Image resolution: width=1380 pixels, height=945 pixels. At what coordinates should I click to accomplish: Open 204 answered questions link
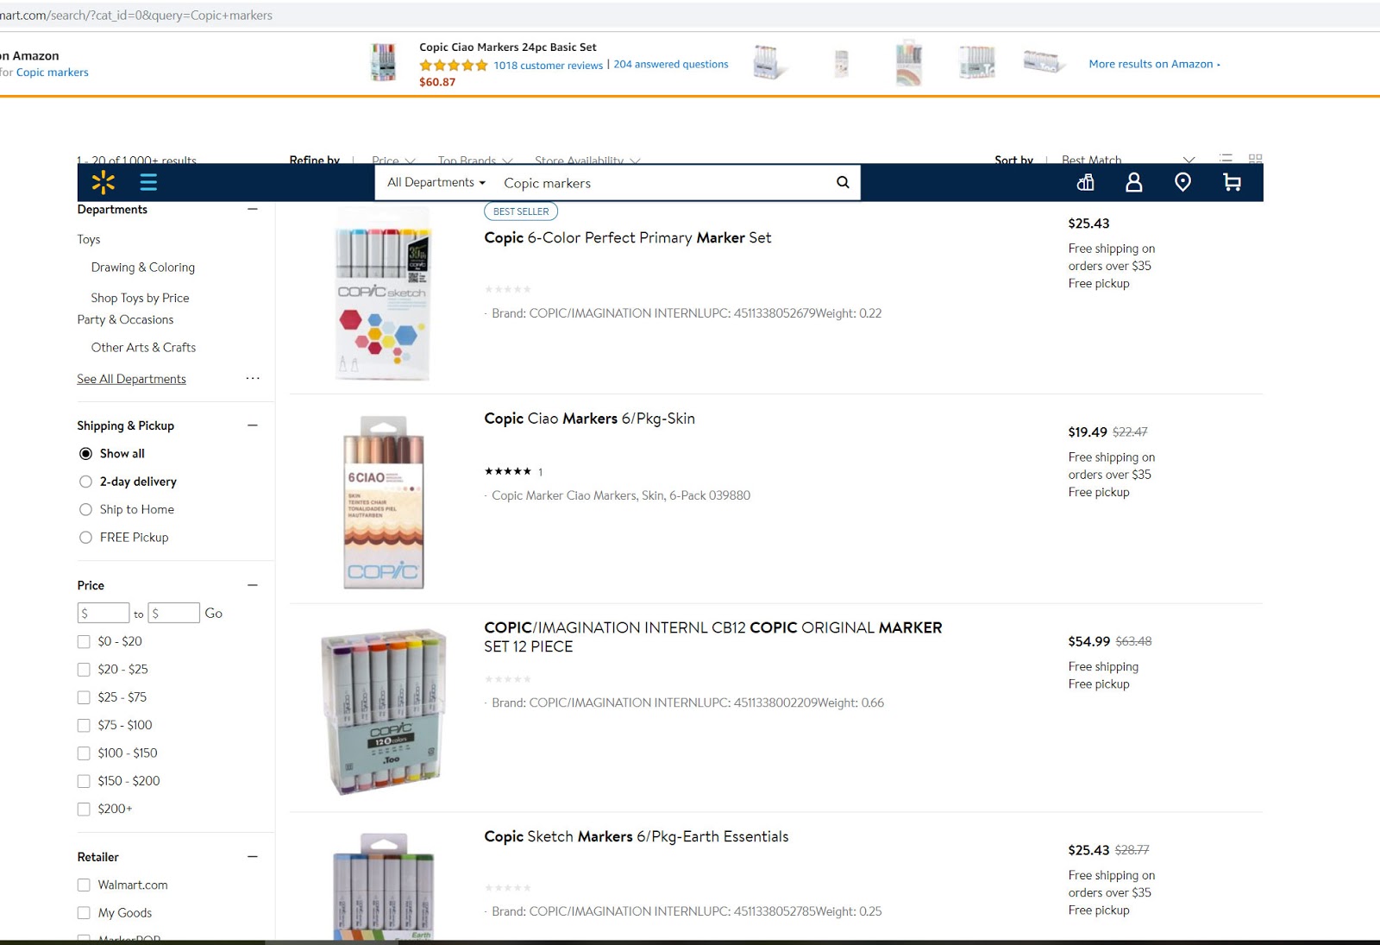(671, 64)
